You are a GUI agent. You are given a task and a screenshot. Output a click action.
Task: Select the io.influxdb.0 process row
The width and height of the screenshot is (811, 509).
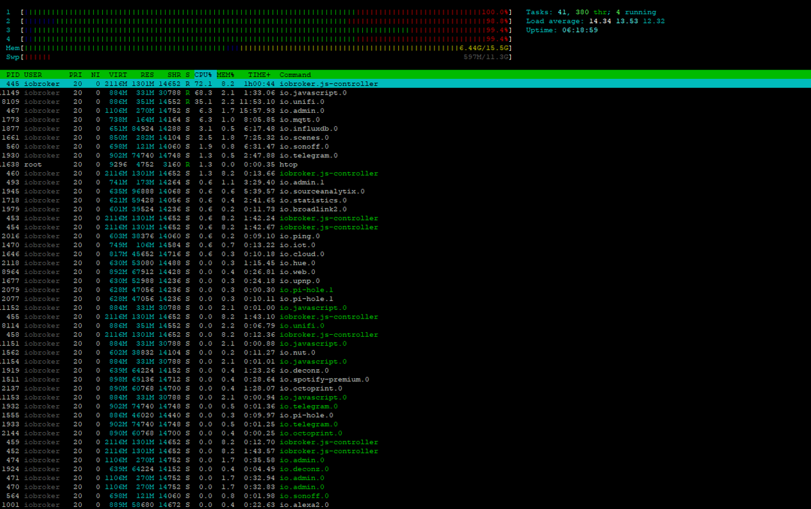[x=405, y=128]
